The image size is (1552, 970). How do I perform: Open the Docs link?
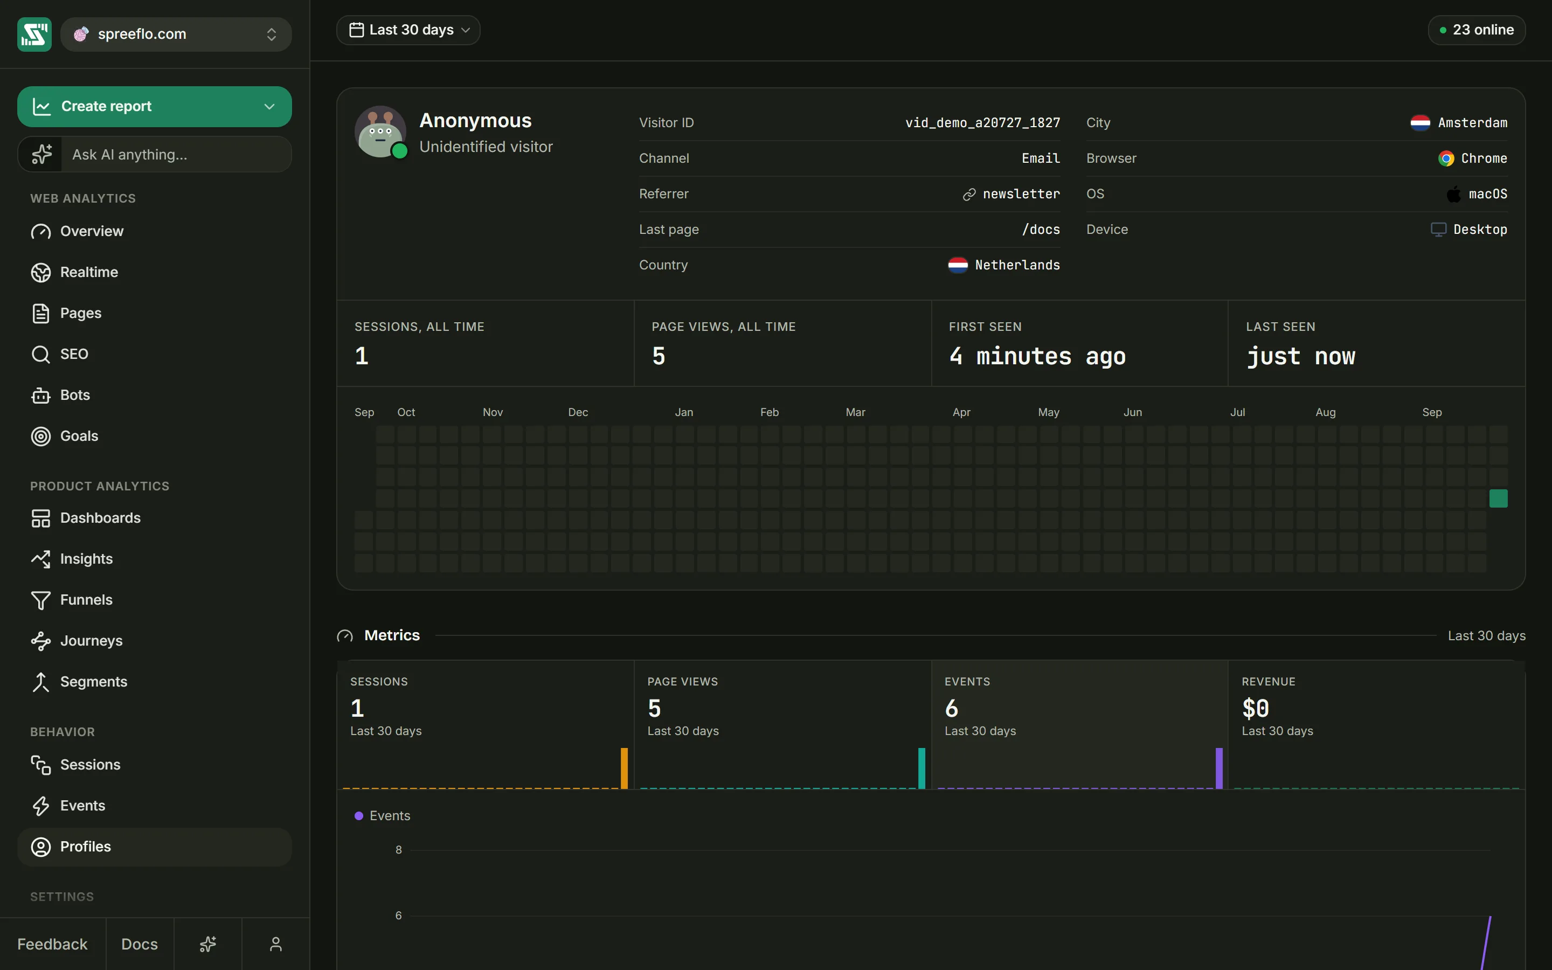139,944
